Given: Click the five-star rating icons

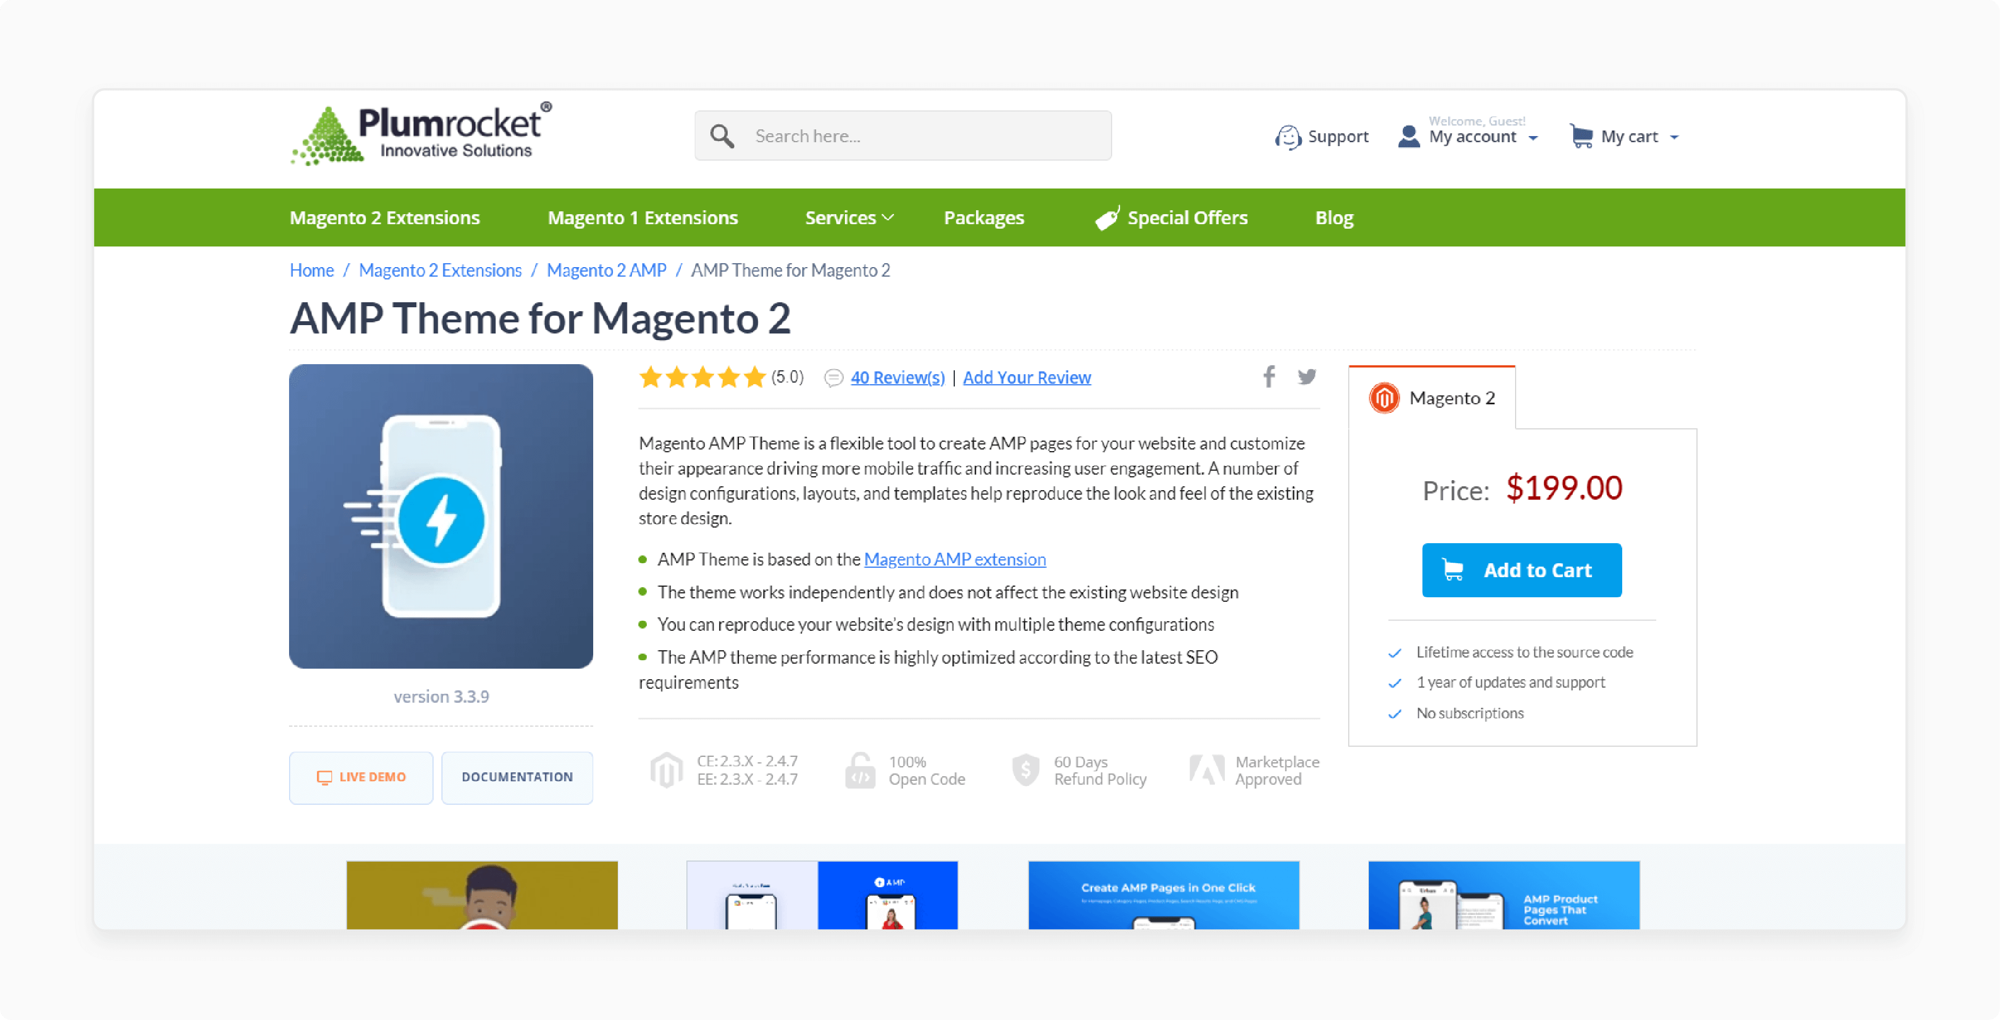Looking at the screenshot, I should pyautogui.click(x=703, y=378).
